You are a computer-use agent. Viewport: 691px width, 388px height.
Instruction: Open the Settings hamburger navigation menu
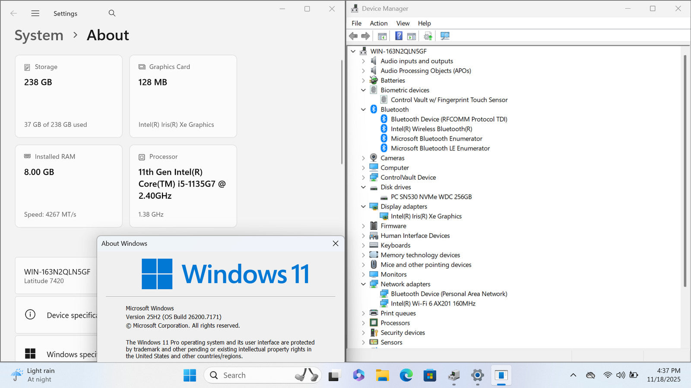tap(35, 13)
